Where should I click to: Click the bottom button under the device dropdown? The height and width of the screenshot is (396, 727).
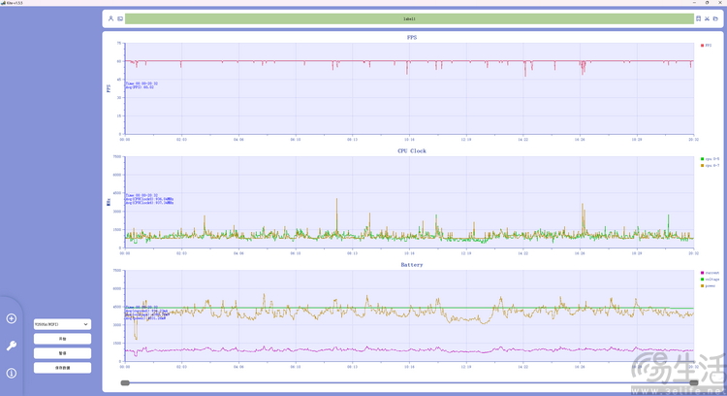click(62, 368)
